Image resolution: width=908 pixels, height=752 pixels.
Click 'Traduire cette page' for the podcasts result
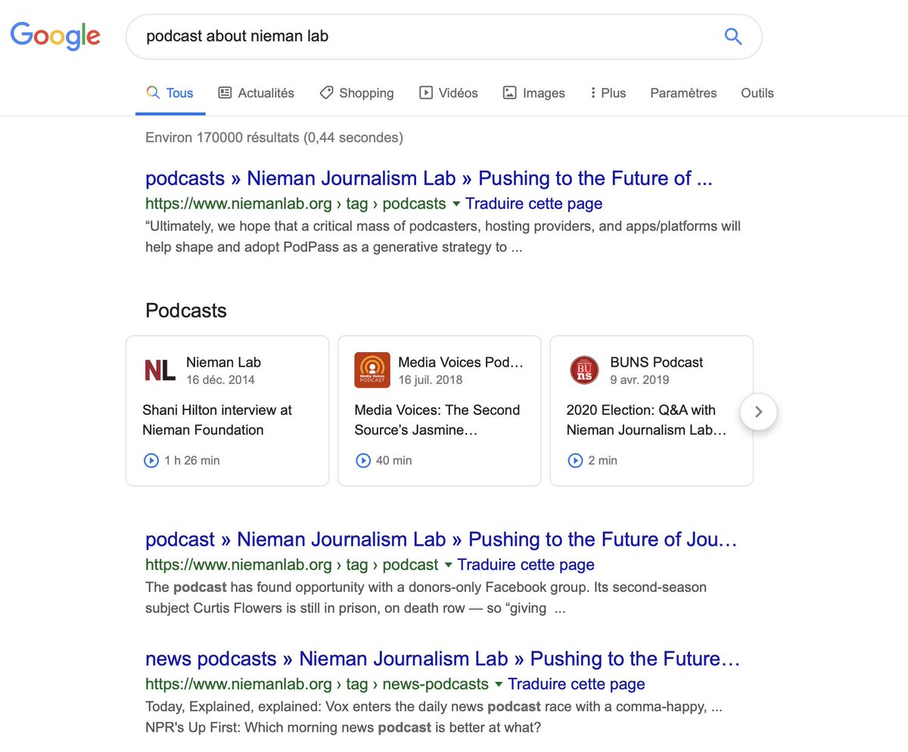(534, 204)
